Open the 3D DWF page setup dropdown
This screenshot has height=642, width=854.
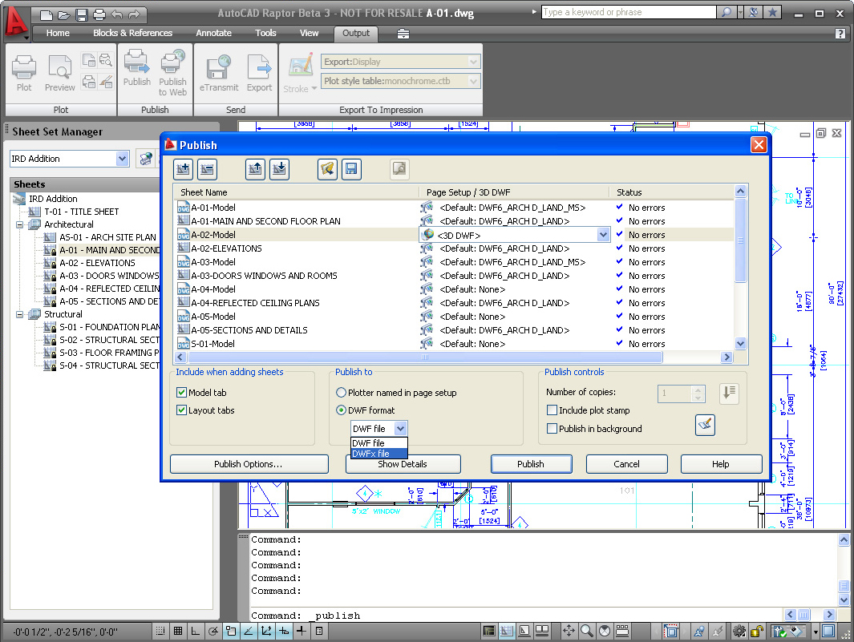click(x=603, y=235)
